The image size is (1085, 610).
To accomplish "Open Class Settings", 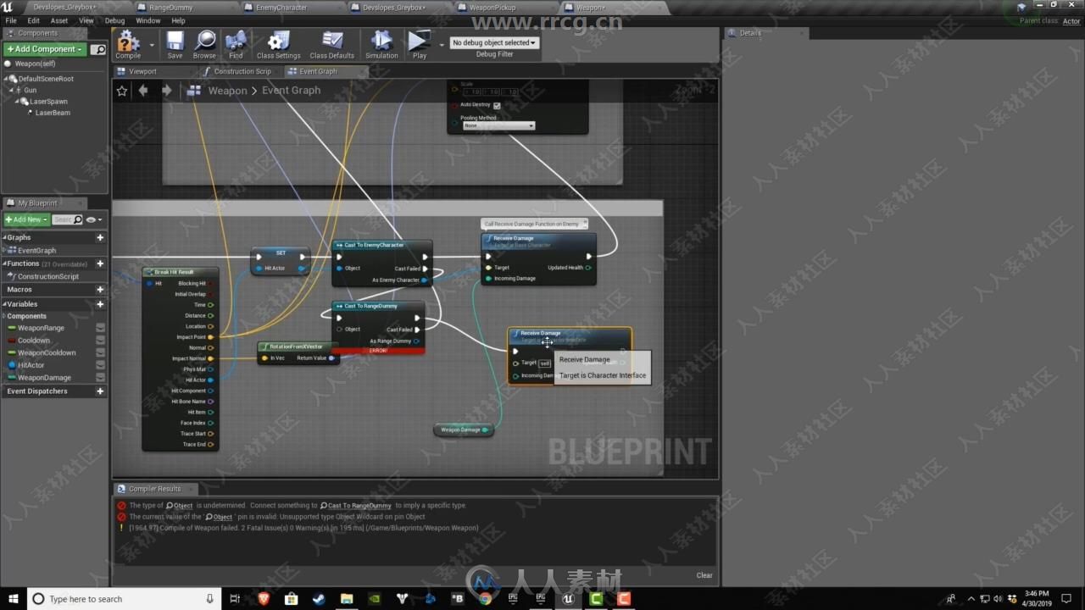I will click(x=278, y=45).
